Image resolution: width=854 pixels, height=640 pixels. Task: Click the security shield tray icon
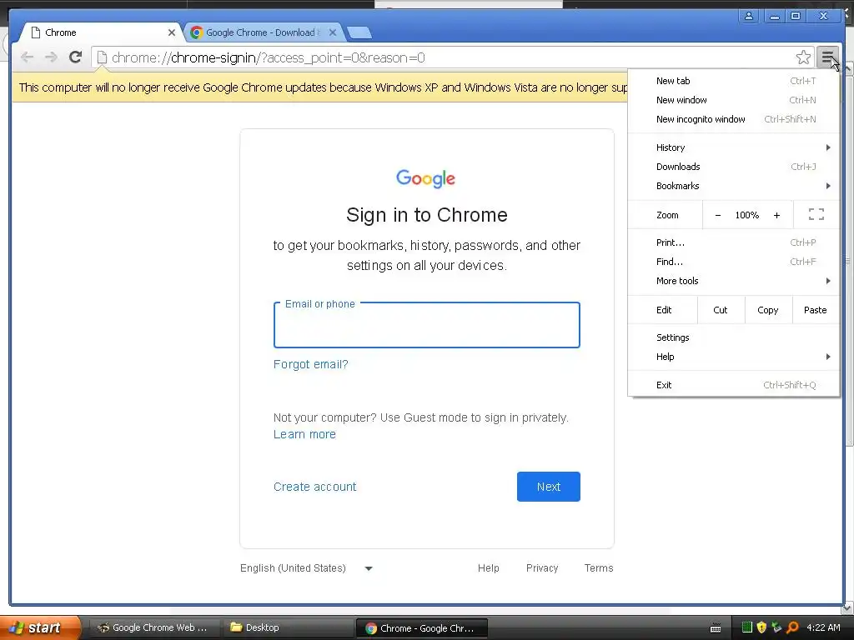pyautogui.click(x=761, y=627)
